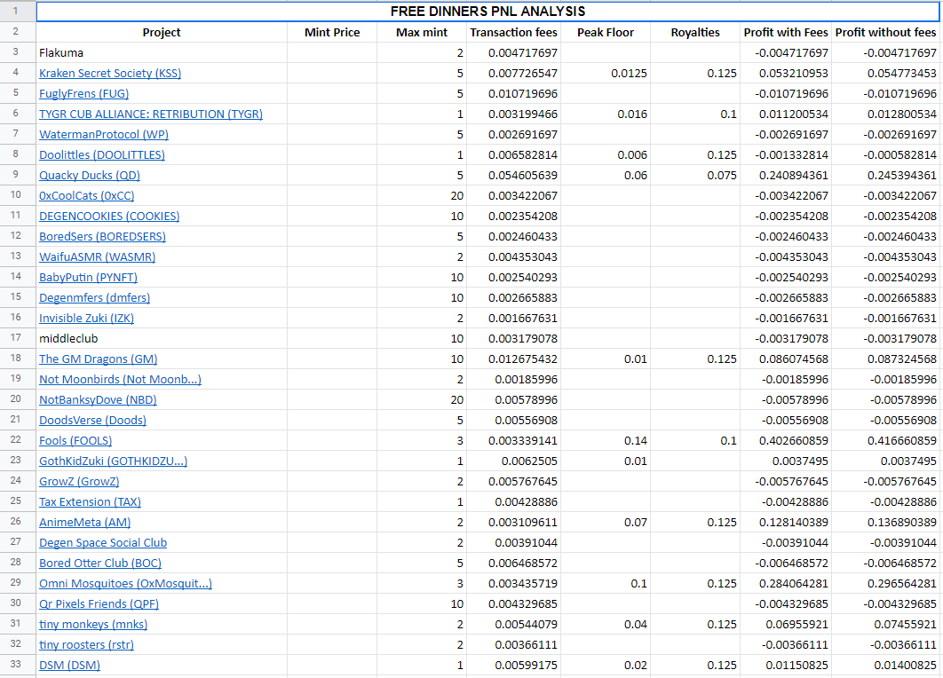Open the DEGENCOOKIES (COOKIES) link
The height and width of the screenshot is (678, 943).
[x=109, y=217]
